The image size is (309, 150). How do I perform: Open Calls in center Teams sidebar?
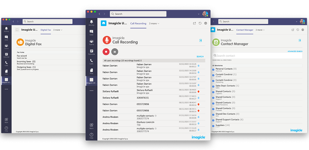91,62
